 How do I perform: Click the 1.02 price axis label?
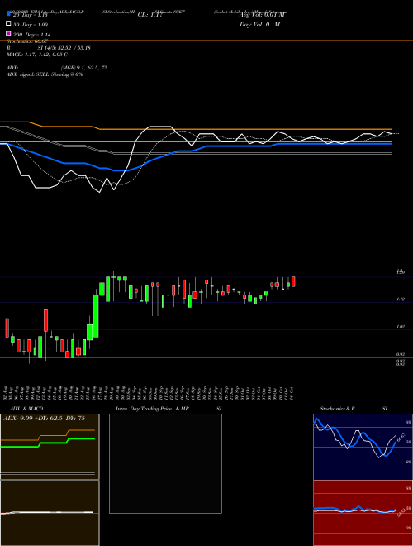tap(400, 327)
